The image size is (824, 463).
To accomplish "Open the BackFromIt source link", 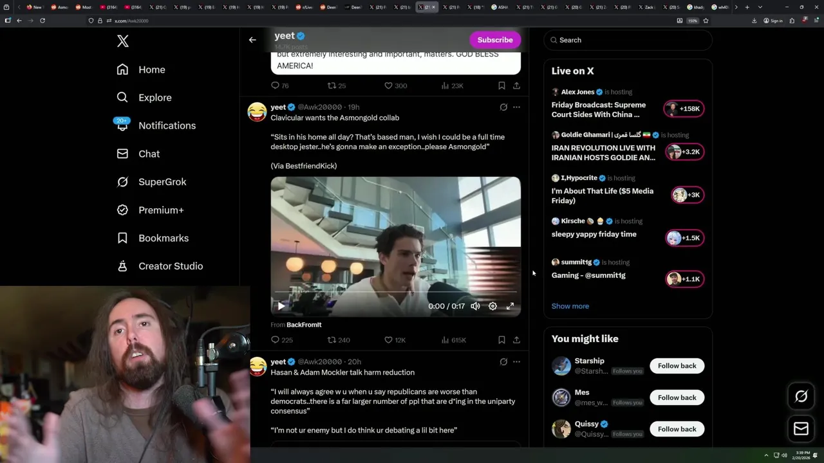I will 304,325.
